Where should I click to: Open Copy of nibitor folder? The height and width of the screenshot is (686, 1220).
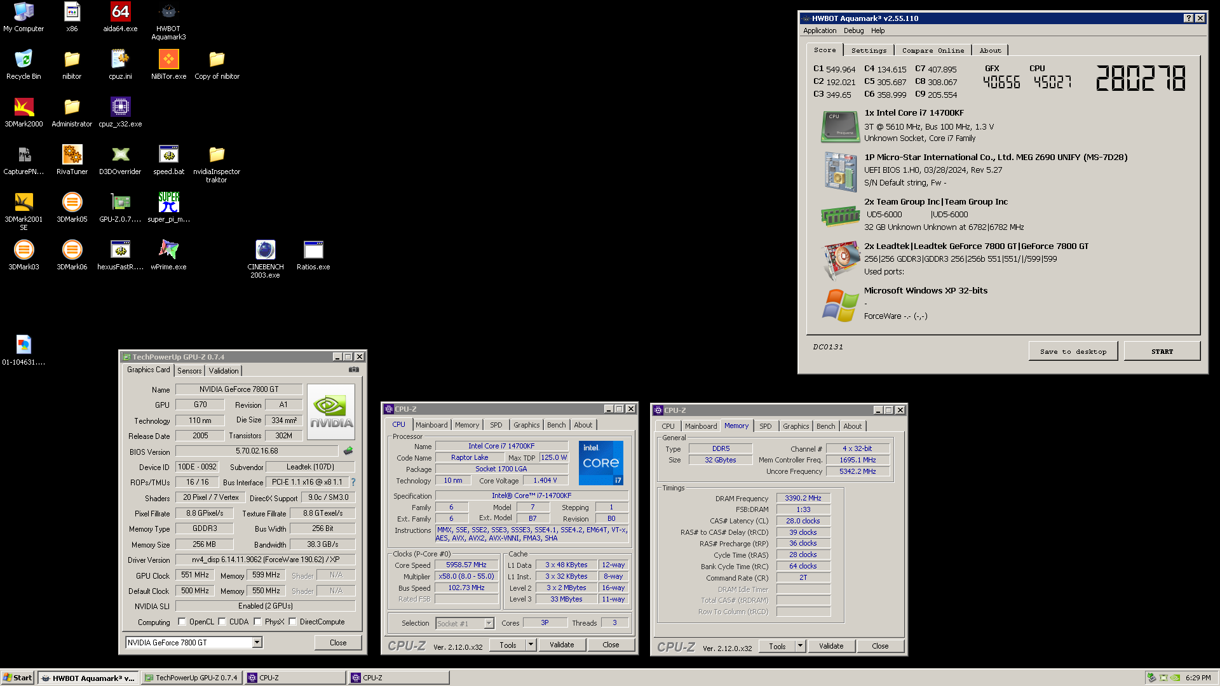click(x=217, y=65)
